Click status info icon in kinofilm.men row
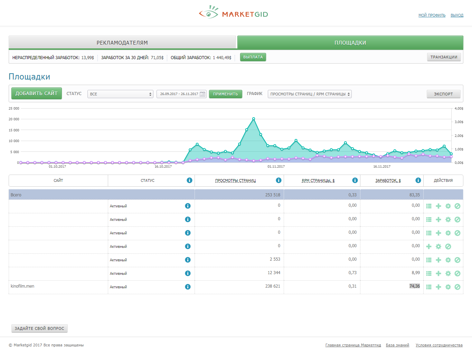472x354 pixels. click(188, 287)
